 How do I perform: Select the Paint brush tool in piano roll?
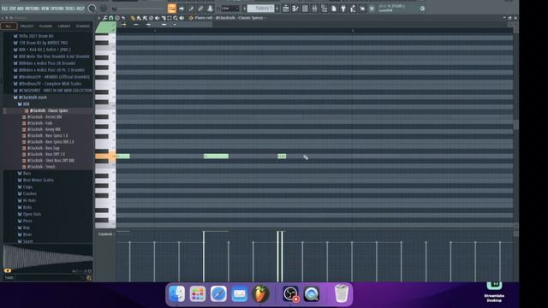(x=139, y=18)
